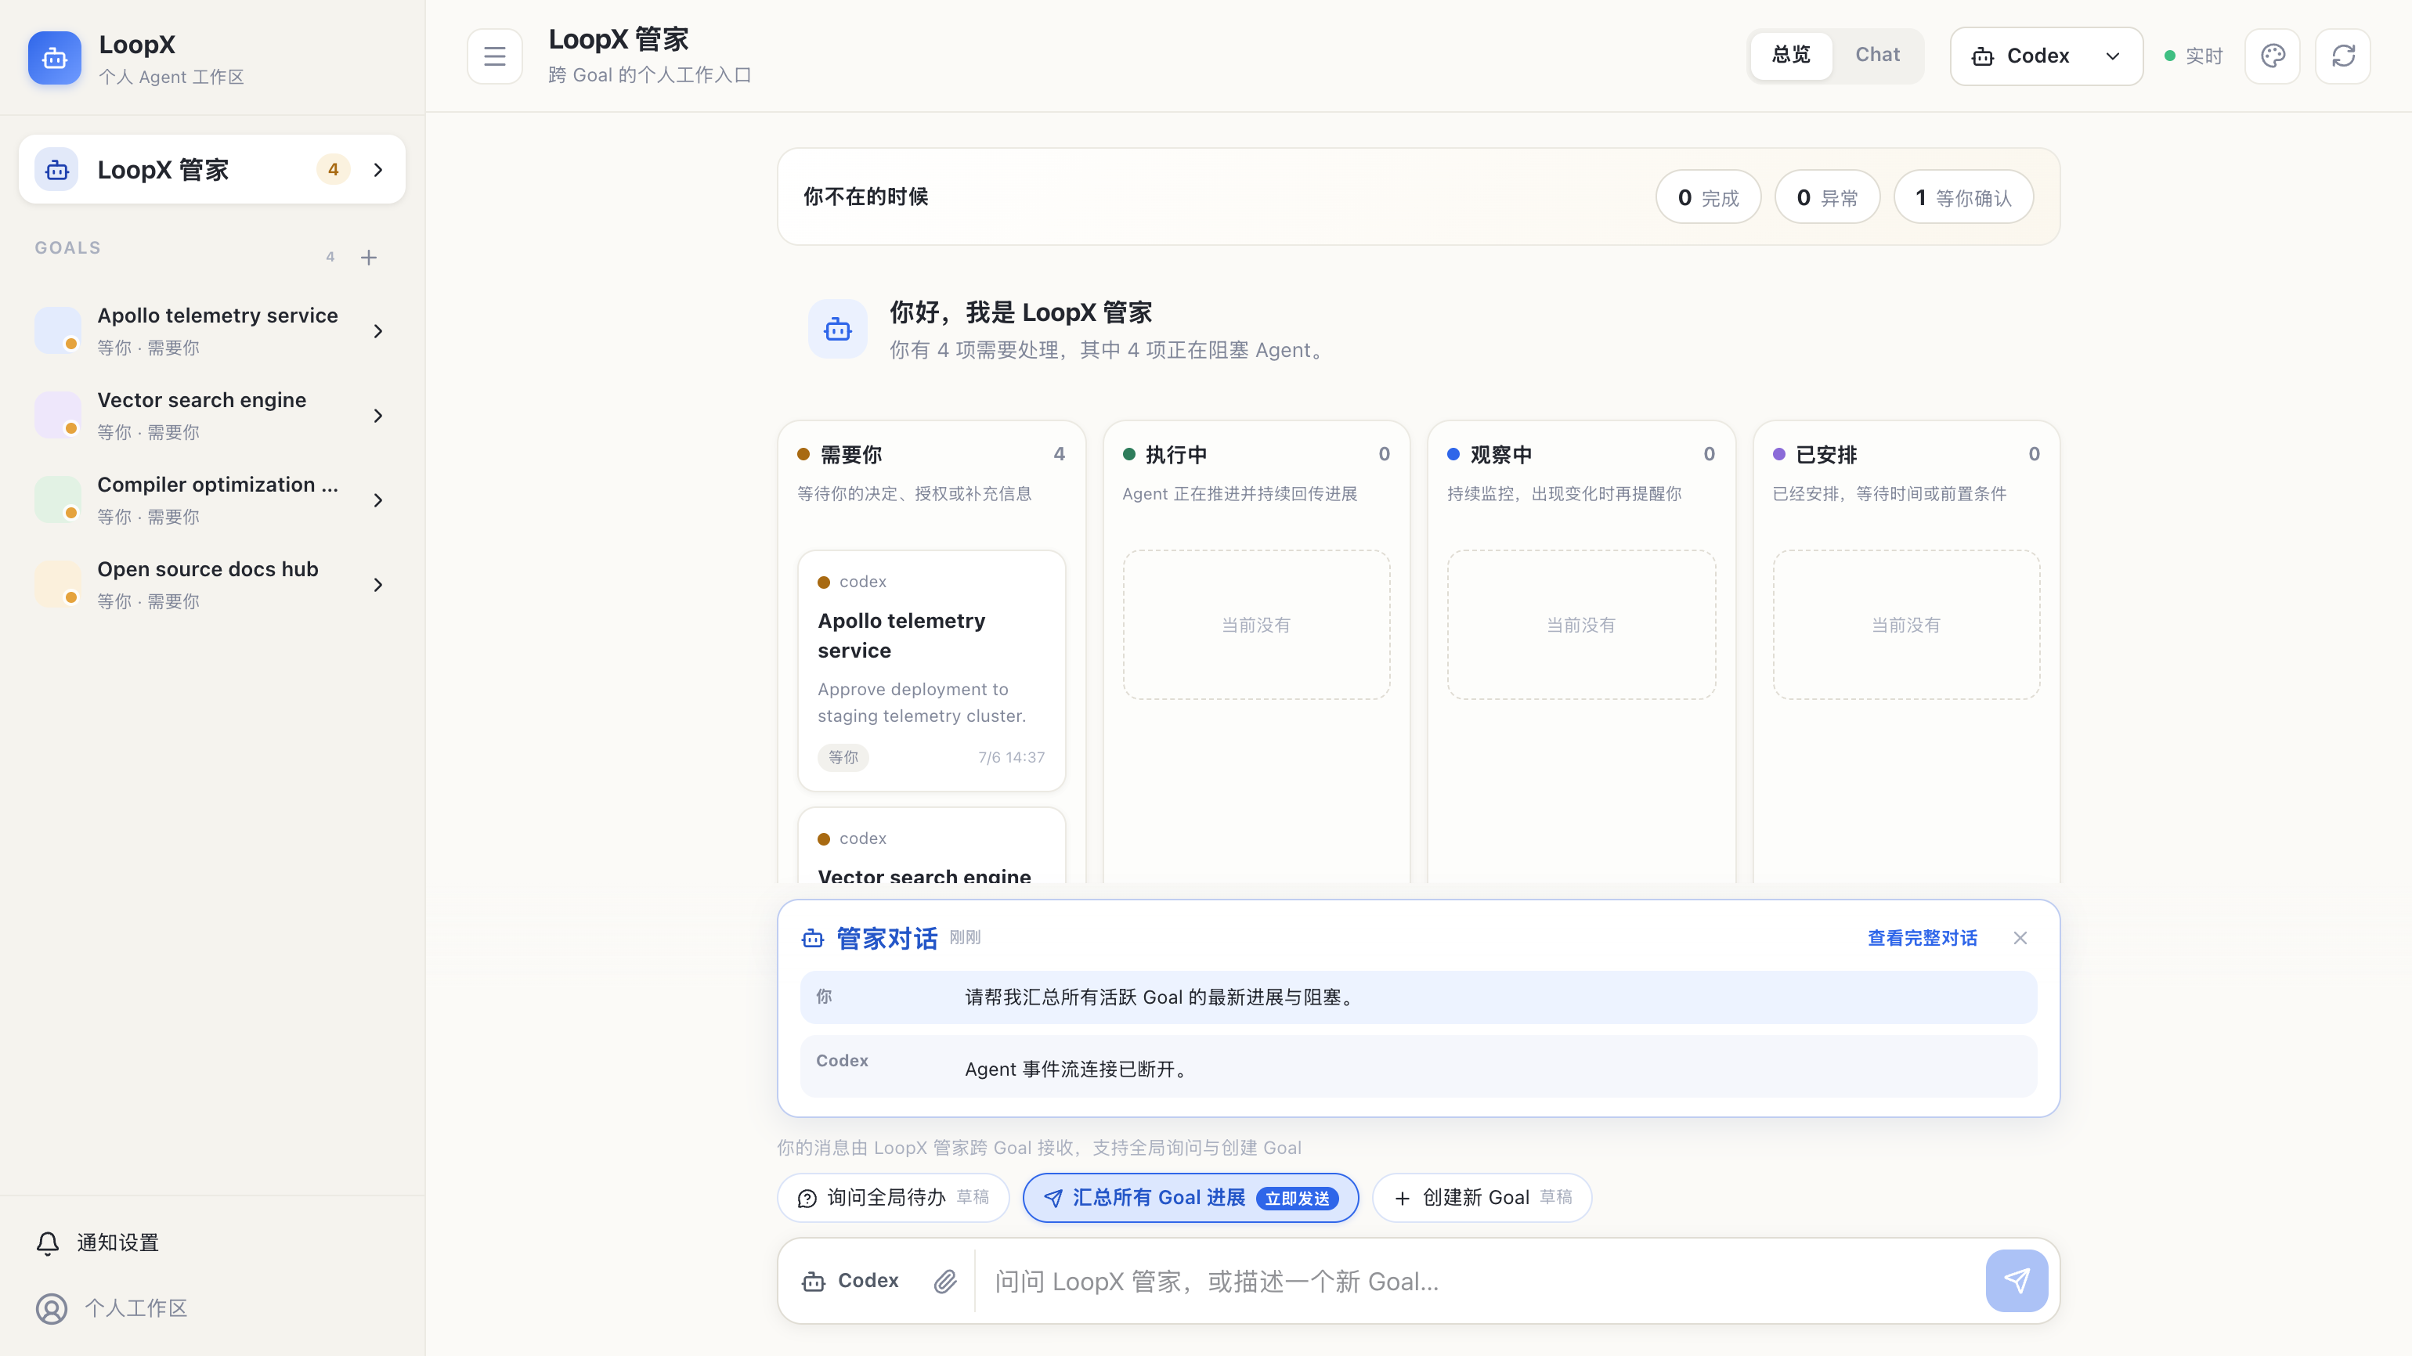Click the LoopX robot logo icon

54,58
